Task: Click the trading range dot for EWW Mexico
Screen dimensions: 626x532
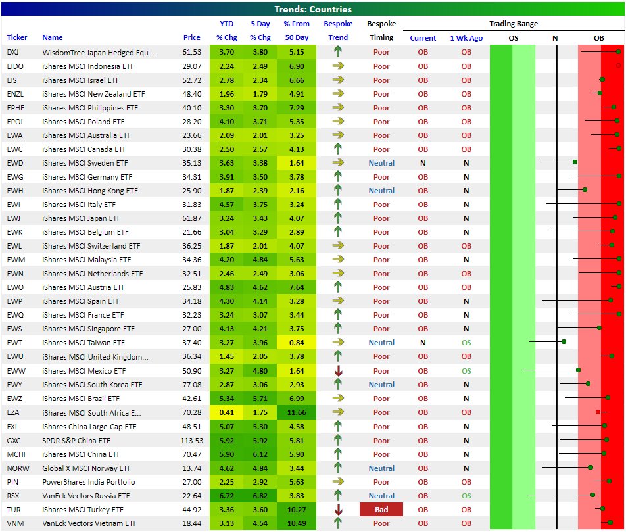Action: [578, 370]
